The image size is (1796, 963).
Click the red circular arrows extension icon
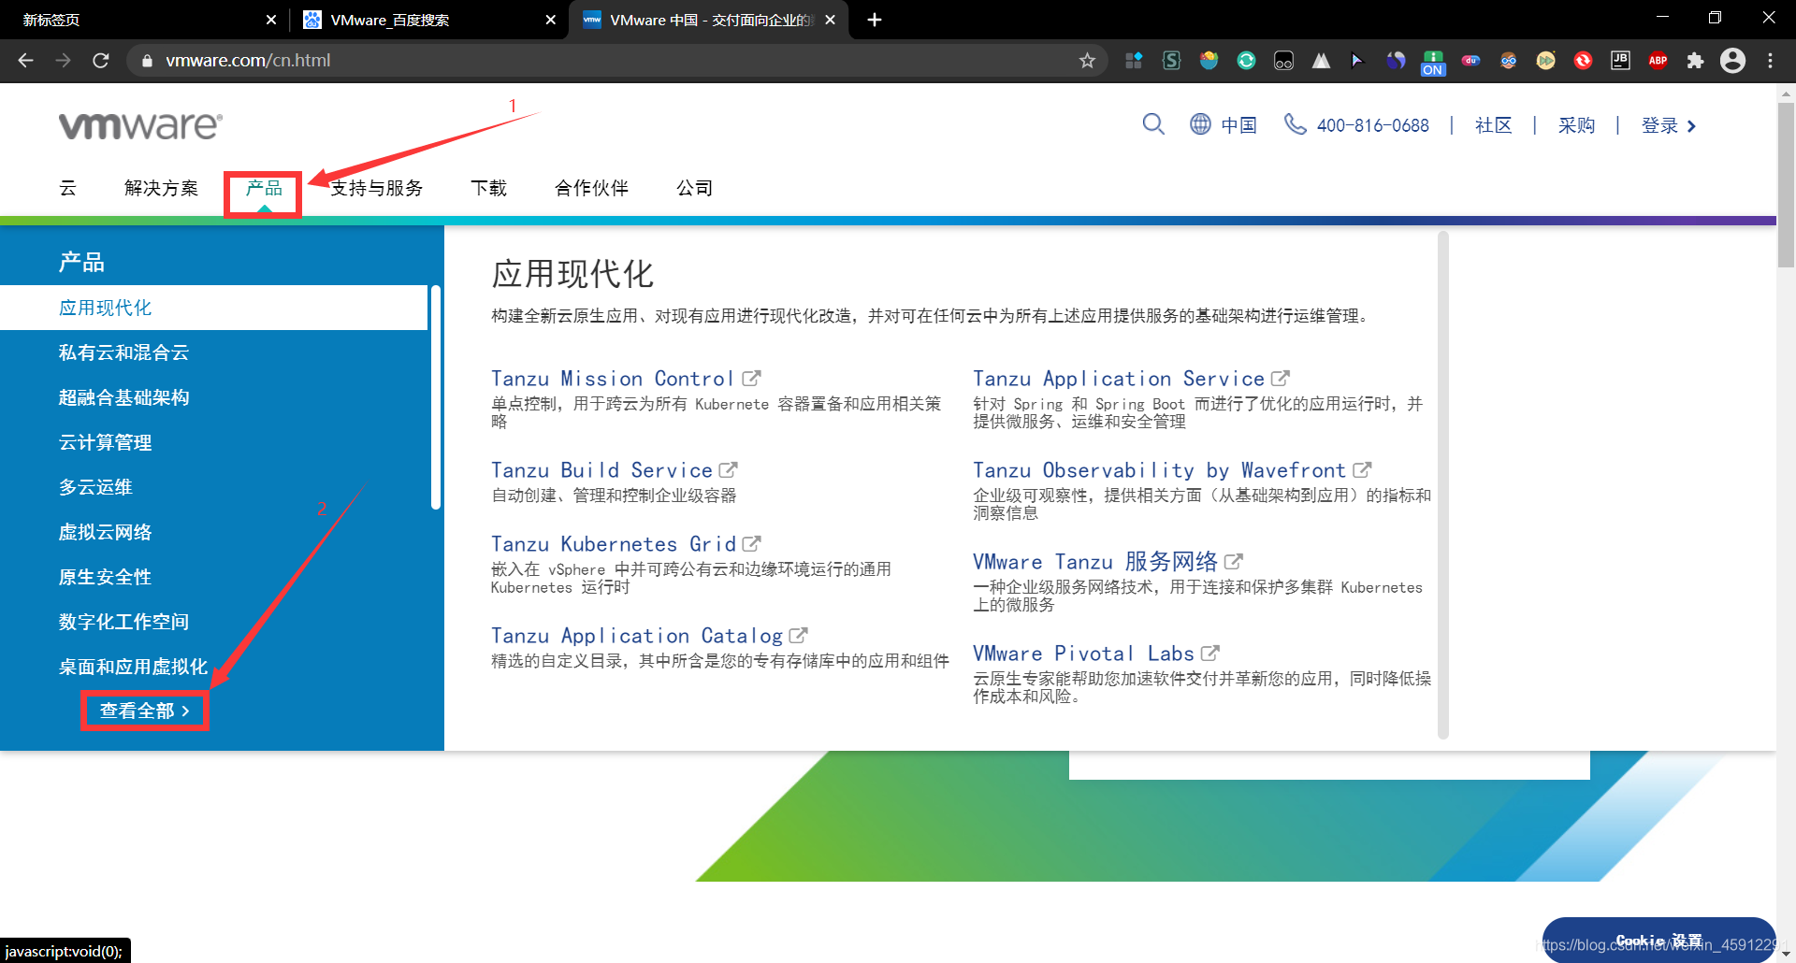(1583, 61)
